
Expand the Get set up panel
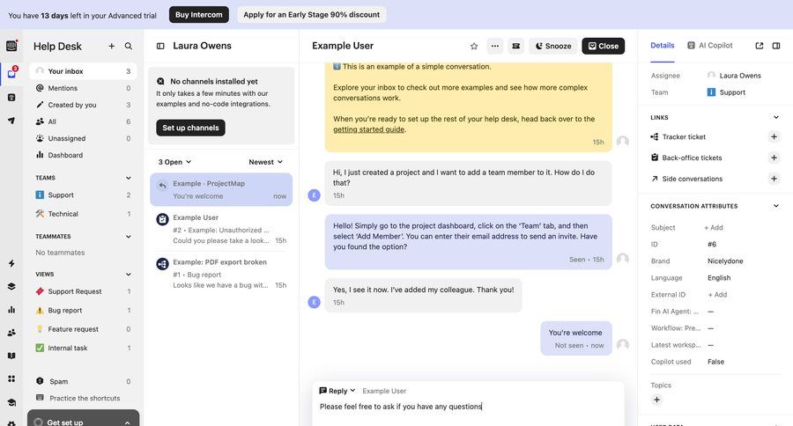pyautogui.click(x=83, y=419)
